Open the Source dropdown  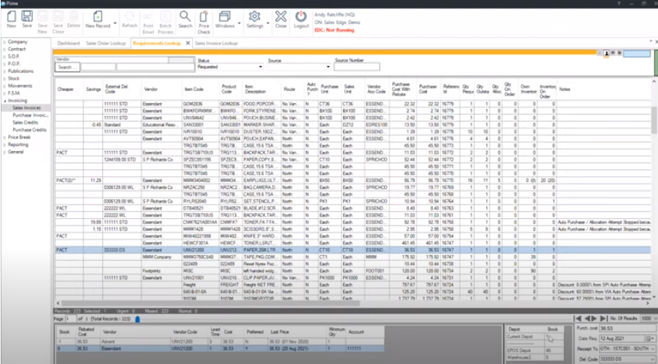[328, 67]
